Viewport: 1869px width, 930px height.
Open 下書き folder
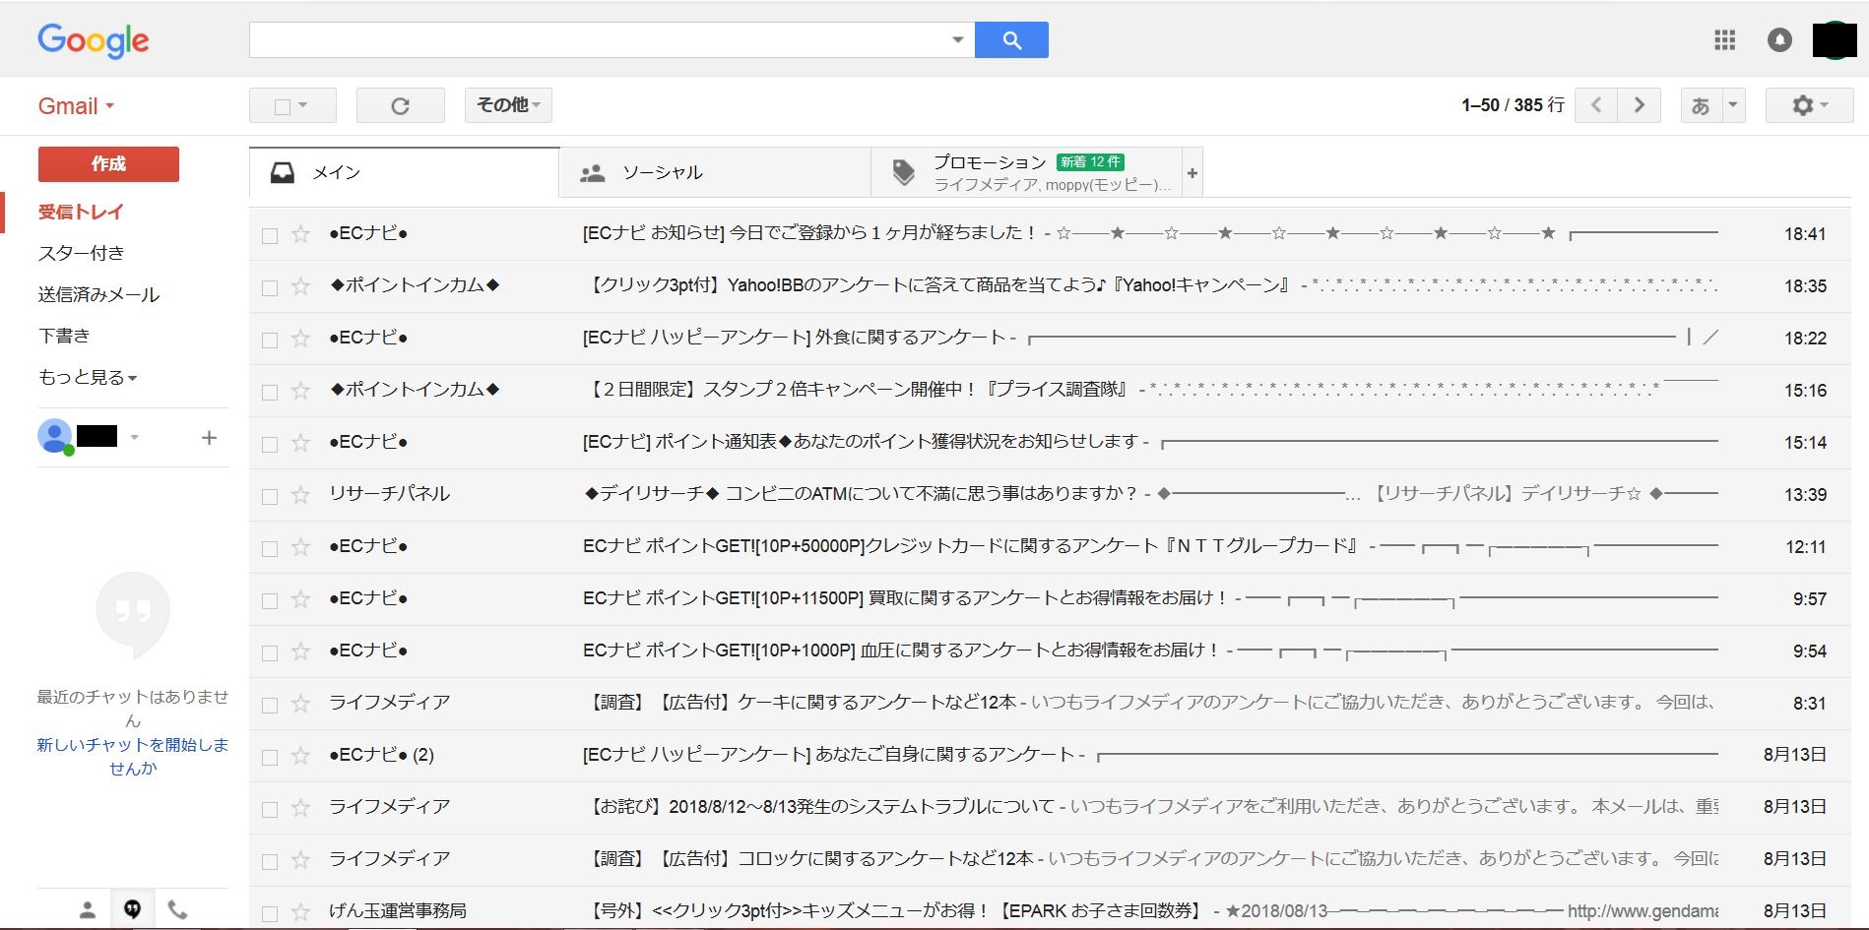pyautogui.click(x=64, y=336)
